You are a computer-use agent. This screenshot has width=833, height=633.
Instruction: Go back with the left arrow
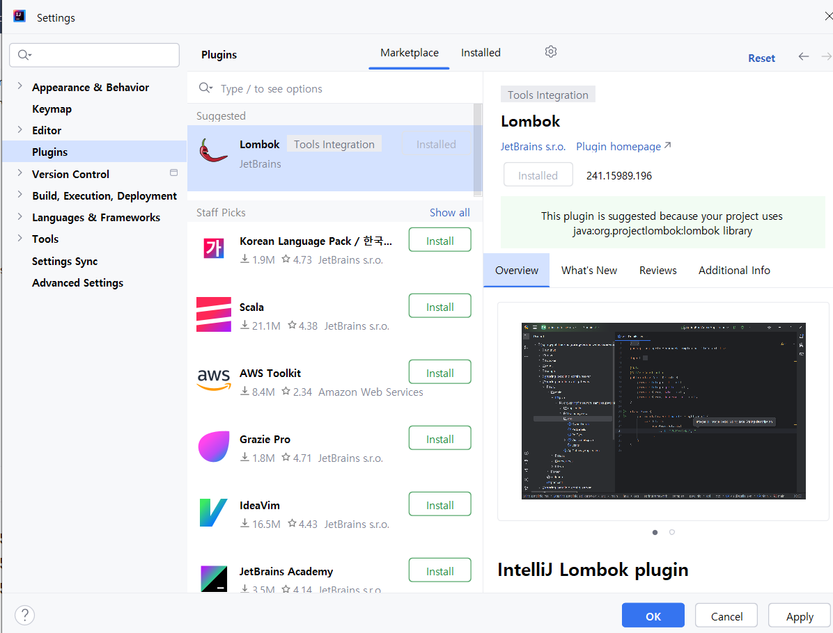[x=803, y=56]
